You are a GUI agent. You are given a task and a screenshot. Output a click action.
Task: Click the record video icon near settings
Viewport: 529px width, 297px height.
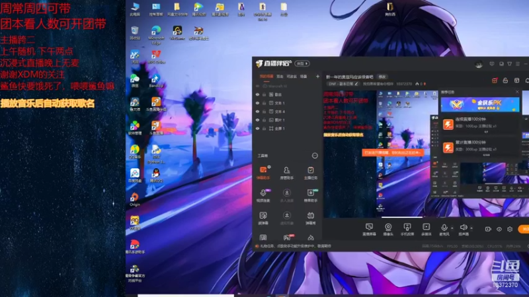click(488, 229)
